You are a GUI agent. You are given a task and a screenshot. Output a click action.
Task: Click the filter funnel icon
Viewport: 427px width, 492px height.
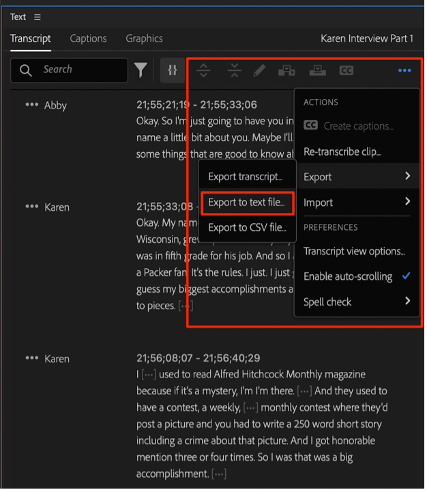(x=141, y=70)
